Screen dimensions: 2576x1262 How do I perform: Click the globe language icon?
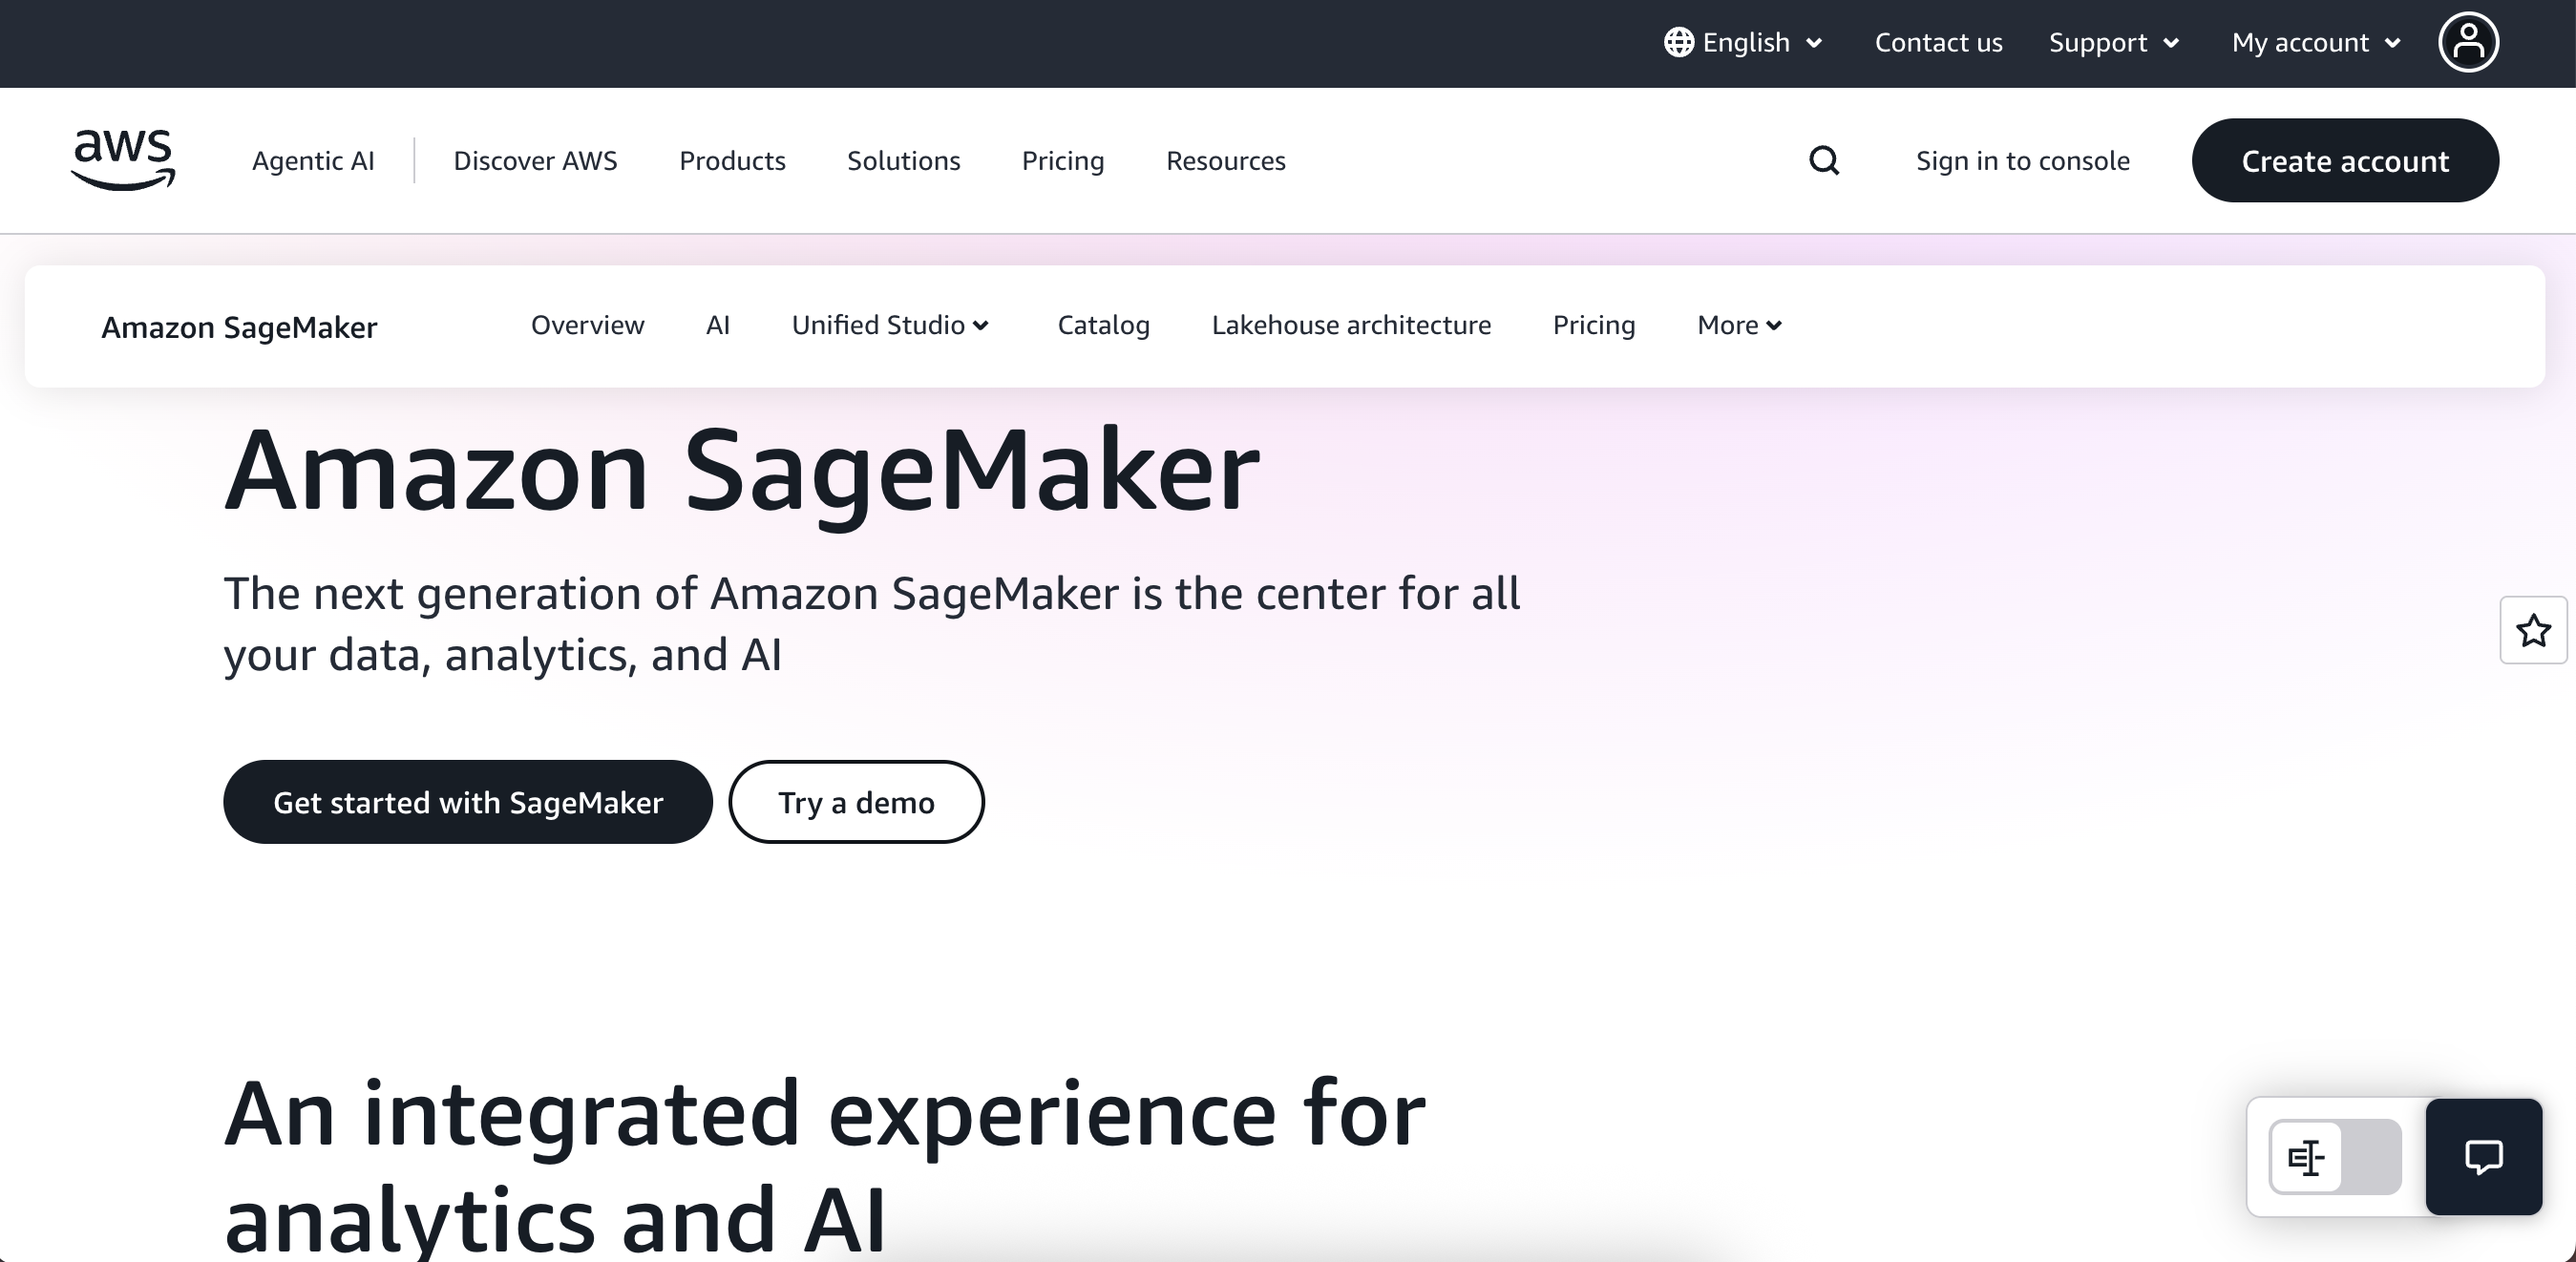[x=1679, y=42]
